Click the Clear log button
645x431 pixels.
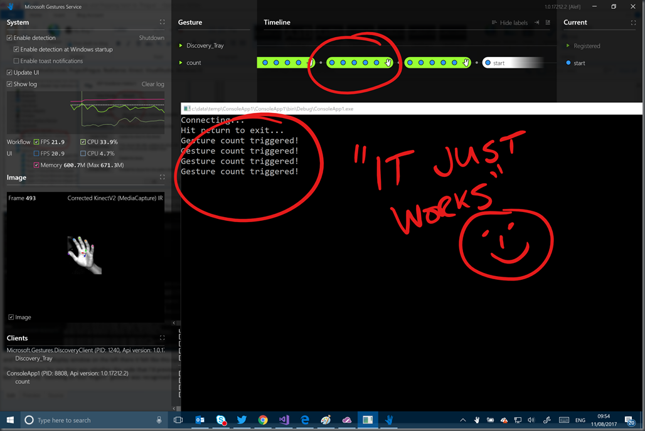click(x=152, y=84)
